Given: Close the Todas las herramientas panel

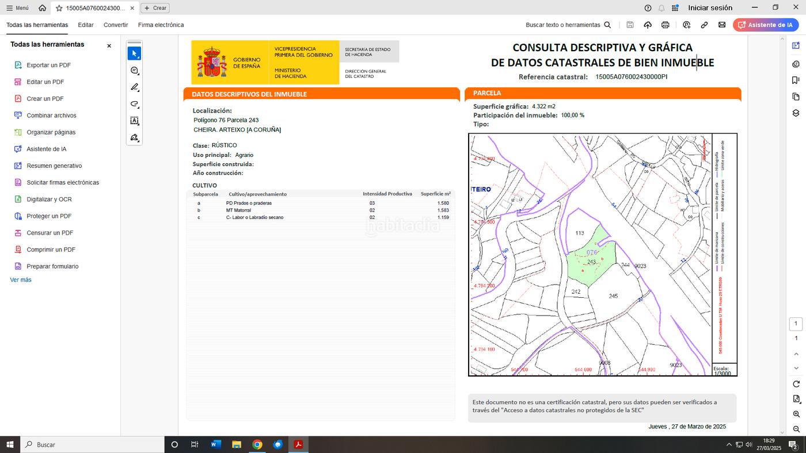Looking at the screenshot, I should click(109, 45).
